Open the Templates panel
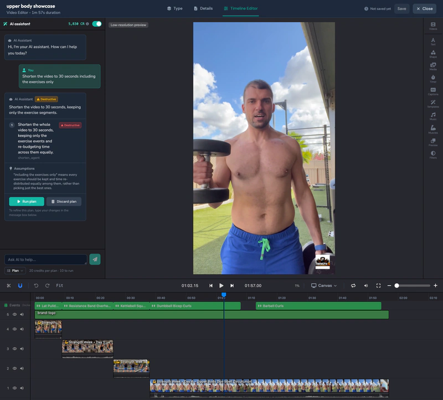 coord(433,104)
